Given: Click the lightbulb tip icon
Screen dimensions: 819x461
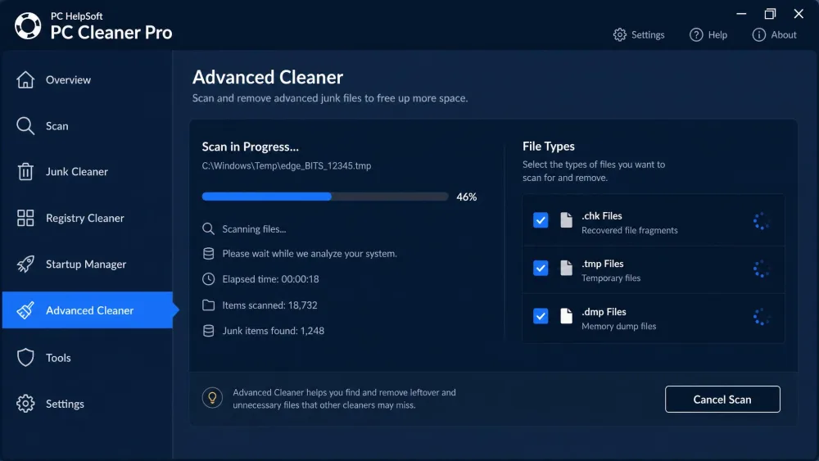Looking at the screenshot, I should (212, 398).
